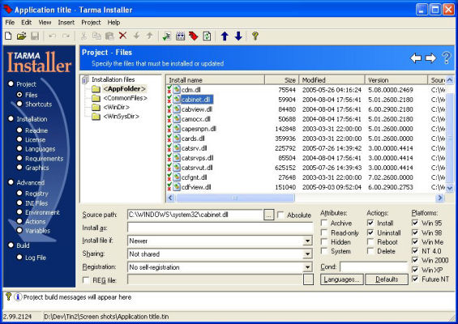Select the CommonFiles folder in tree
This screenshot has height=324, width=458.
click(x=126, y=98)
